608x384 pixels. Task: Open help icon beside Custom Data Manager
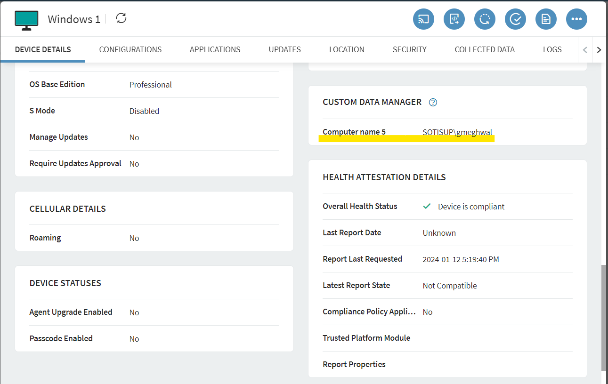point(433,102)
